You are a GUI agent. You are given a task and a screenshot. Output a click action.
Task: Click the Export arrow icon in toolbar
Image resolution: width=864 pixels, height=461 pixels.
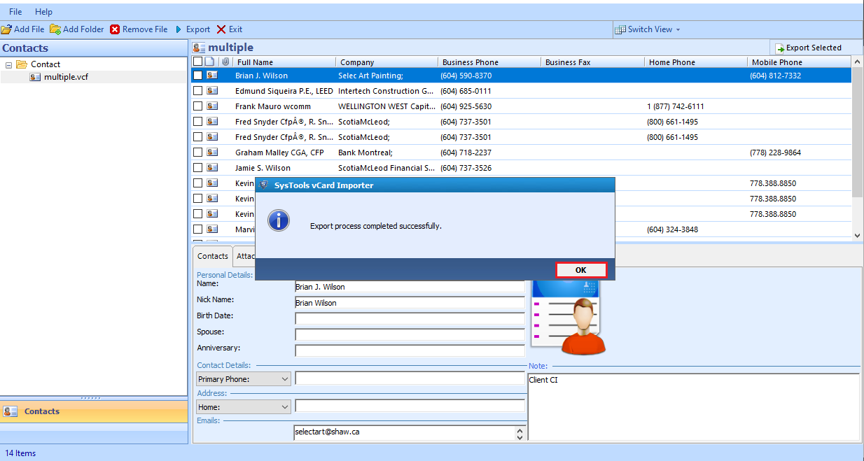click(179, 29)
